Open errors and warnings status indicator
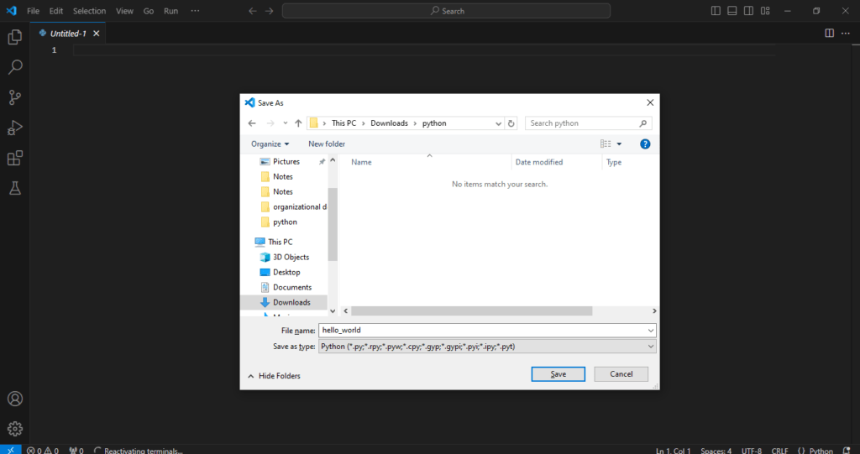The width and height of the screenshot is (860, 454). click(x=43, y=450)
